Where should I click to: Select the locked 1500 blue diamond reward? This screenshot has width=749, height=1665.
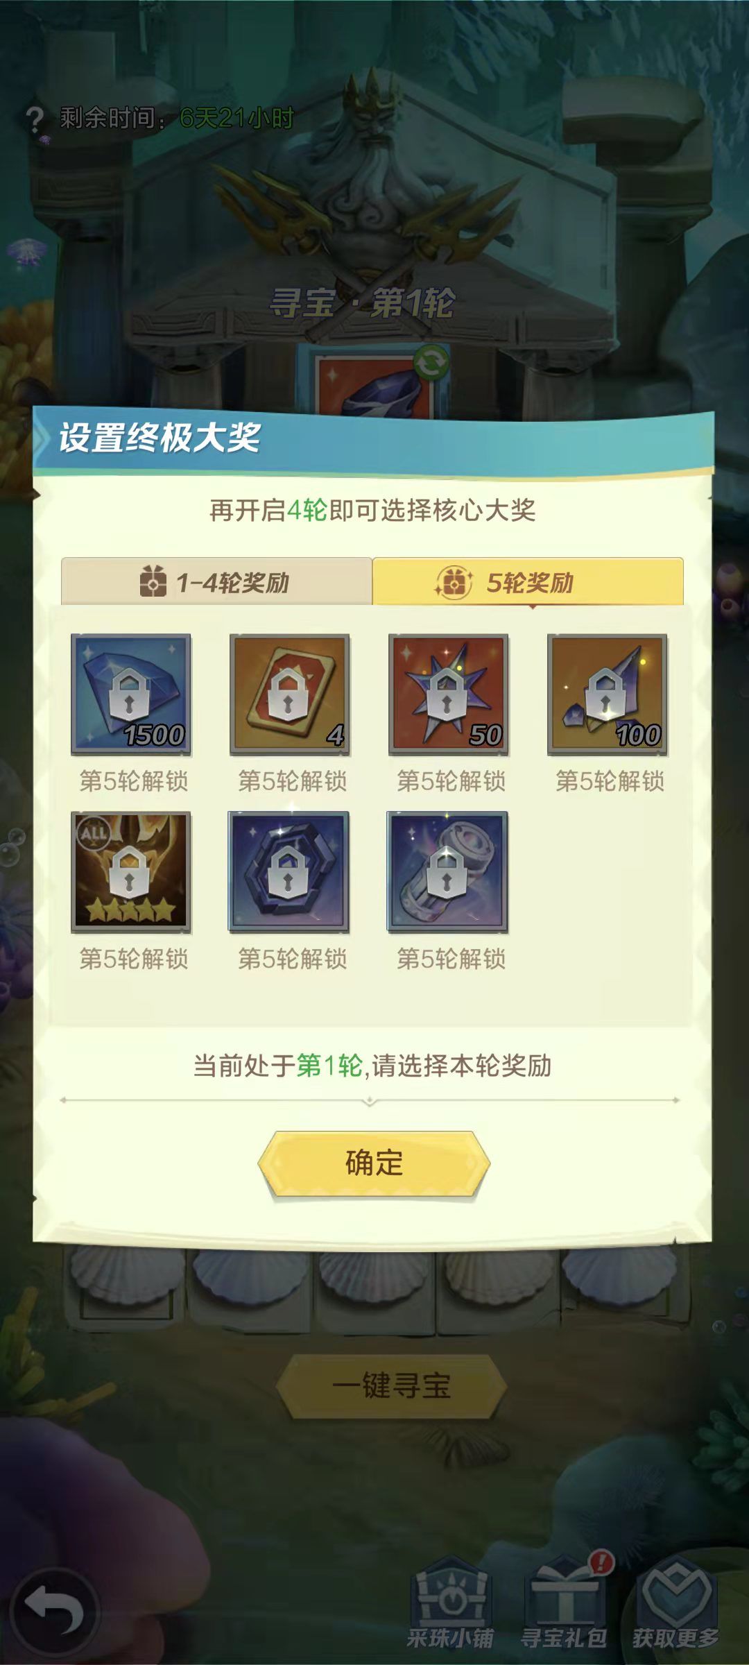[x=130, y=694]
